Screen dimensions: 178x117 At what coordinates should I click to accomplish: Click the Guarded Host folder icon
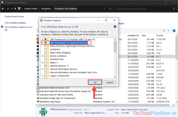[48, 59]
